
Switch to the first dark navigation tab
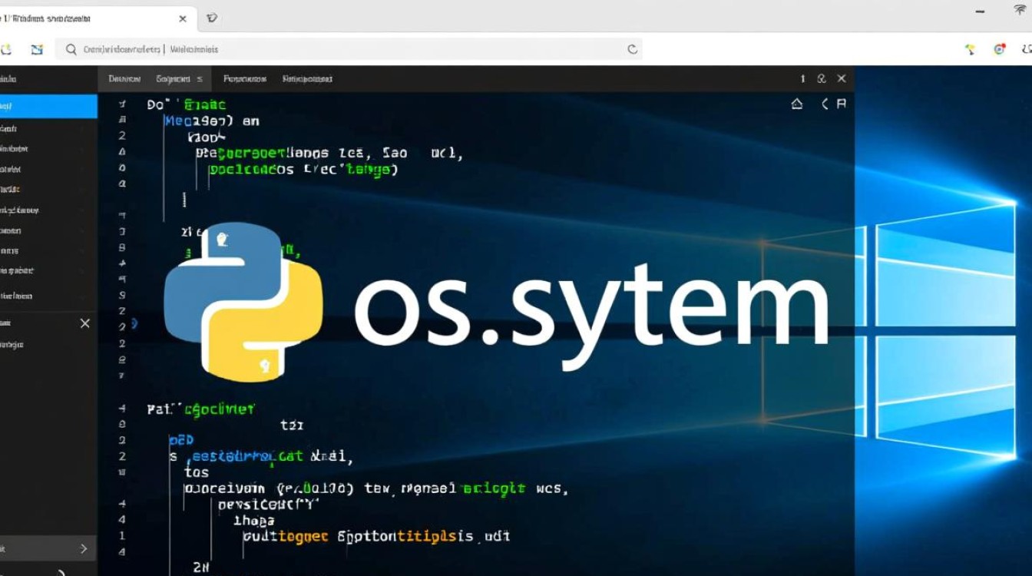127,78
